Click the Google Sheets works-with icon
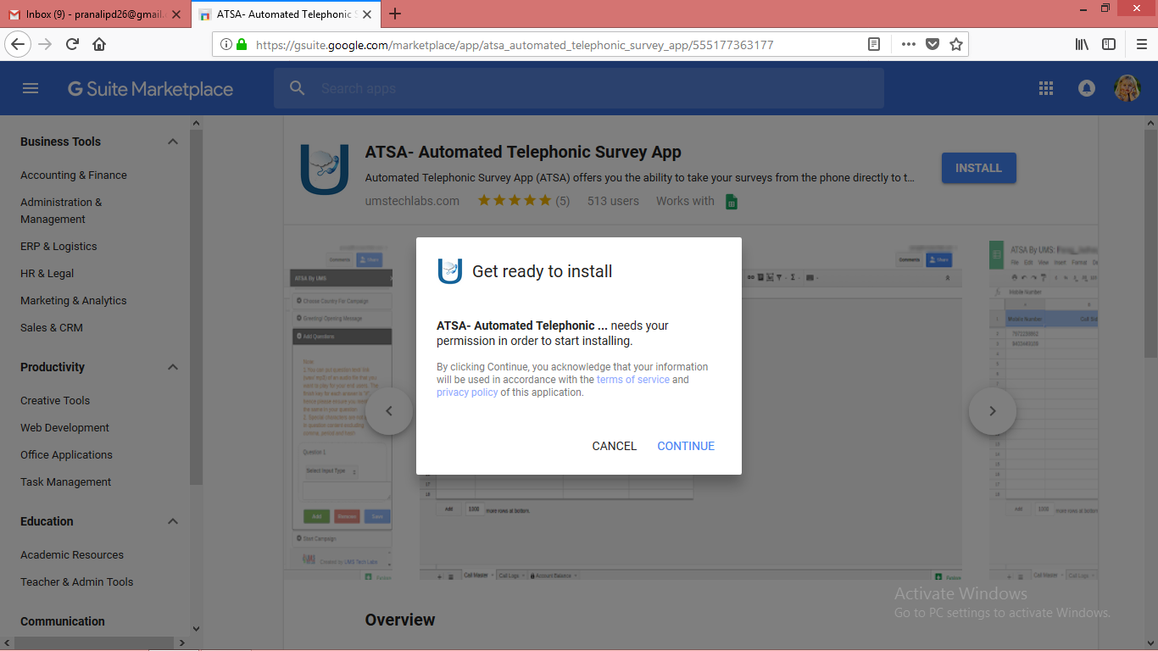 click(731, 201)
